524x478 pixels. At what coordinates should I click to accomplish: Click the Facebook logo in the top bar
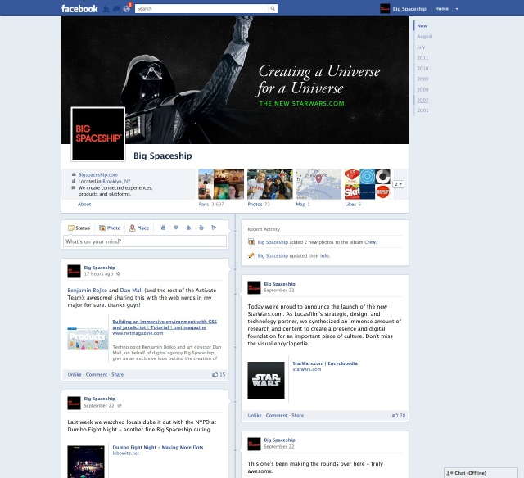79,8
